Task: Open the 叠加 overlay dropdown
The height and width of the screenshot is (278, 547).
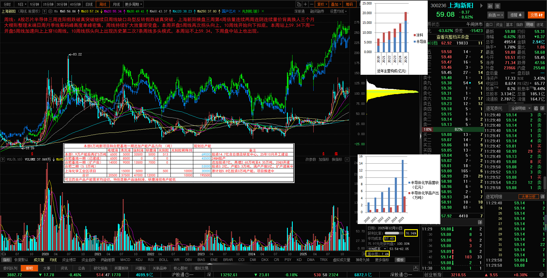Action: 336,4
